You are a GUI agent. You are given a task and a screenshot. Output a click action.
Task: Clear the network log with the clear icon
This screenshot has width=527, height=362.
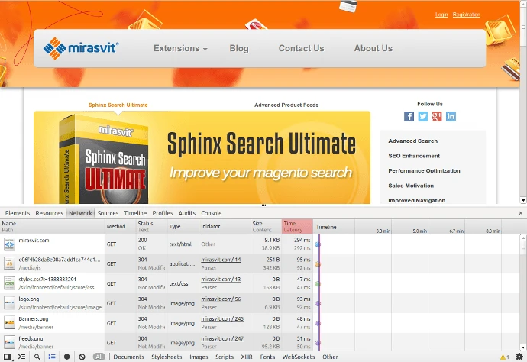tap(82, 357)
